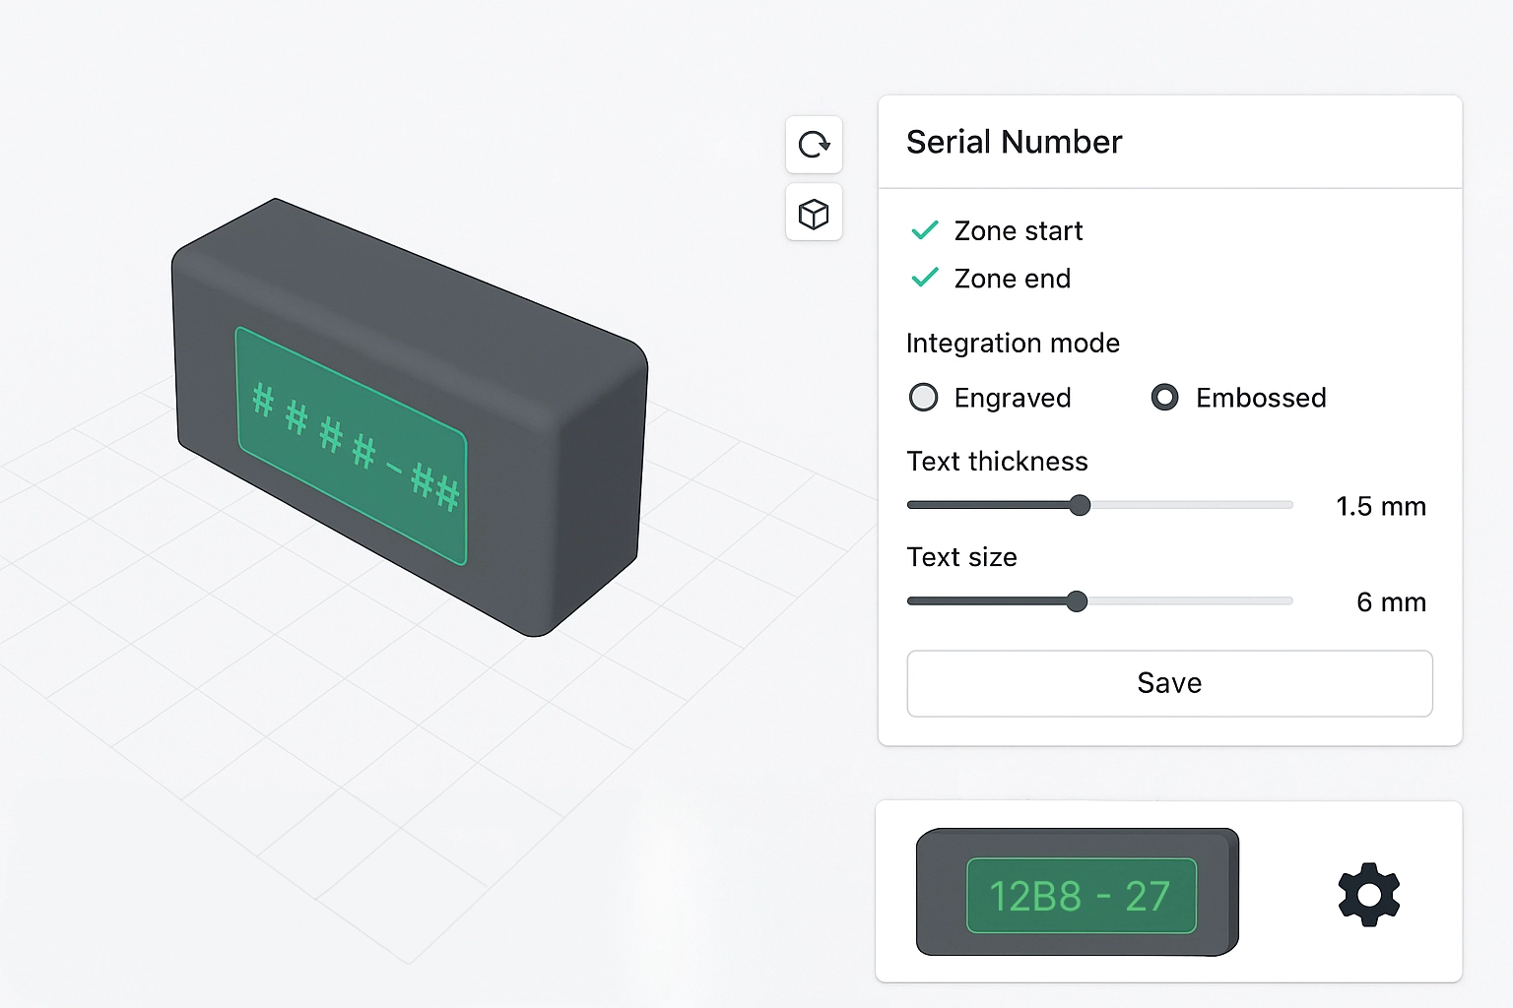Click the Save button
1513x1008 pixels.
tap(1169, 683)
